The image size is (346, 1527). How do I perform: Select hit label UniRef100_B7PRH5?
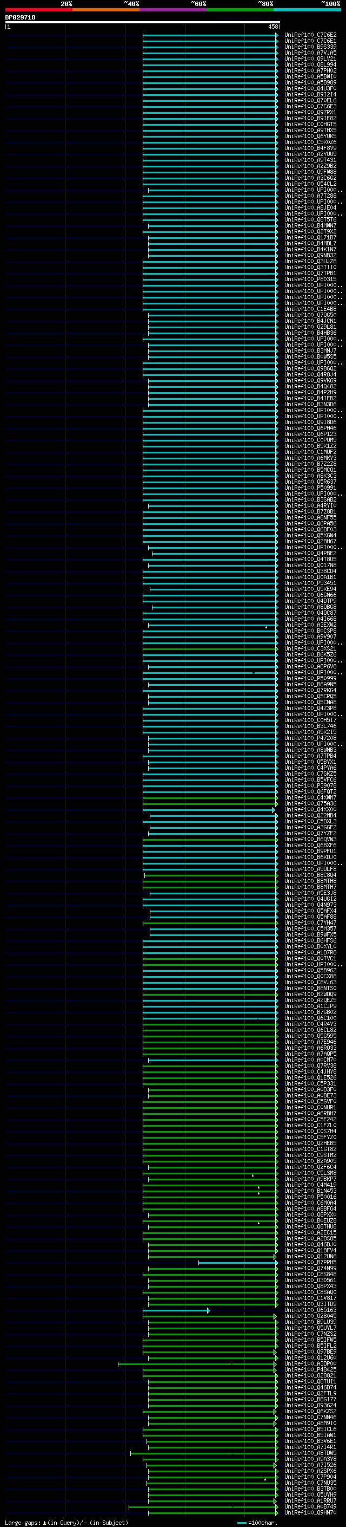tap(310, 1263)
